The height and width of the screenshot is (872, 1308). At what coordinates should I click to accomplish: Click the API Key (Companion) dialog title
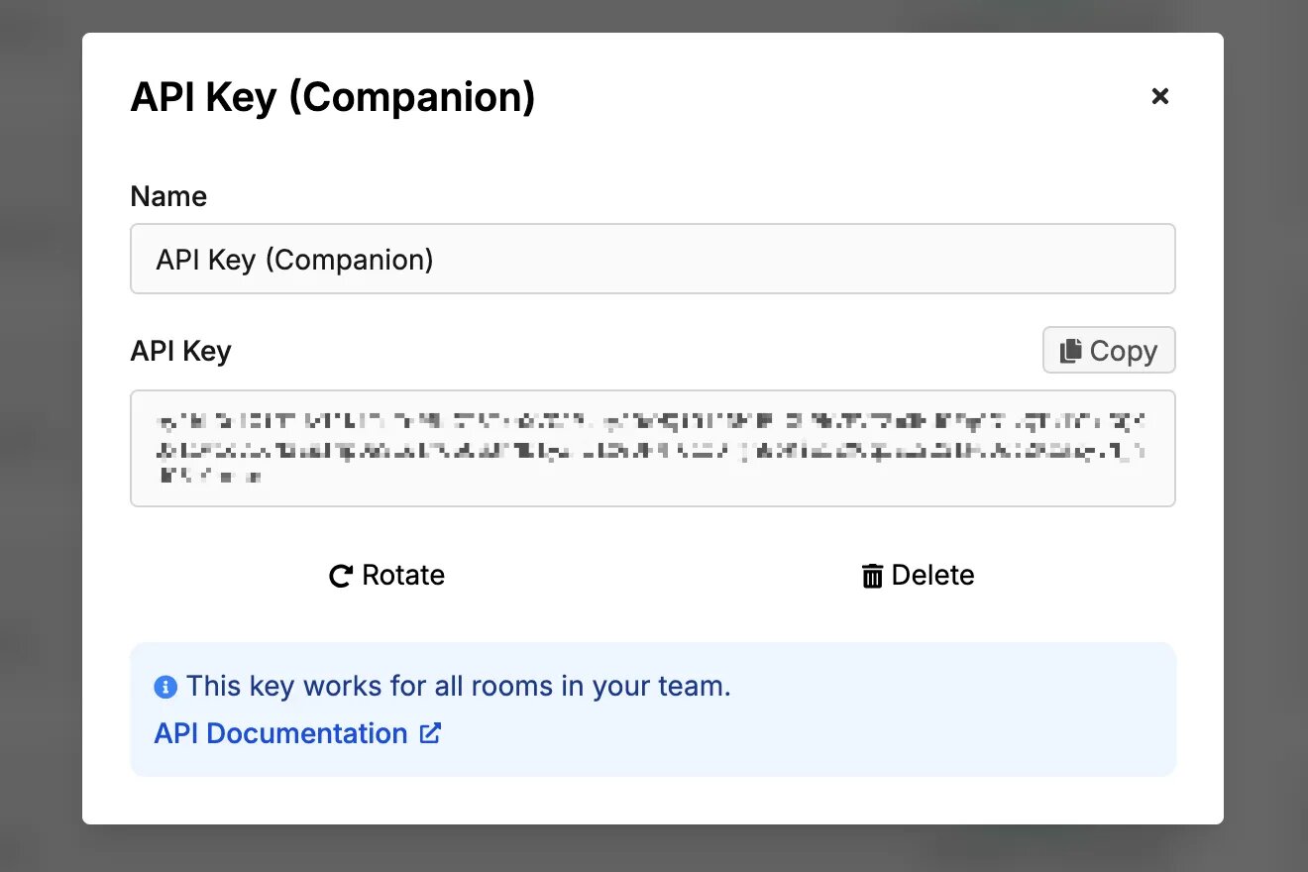[333, 96]
